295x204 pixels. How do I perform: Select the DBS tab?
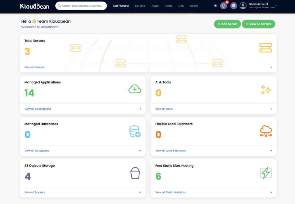tap(181, 6)
